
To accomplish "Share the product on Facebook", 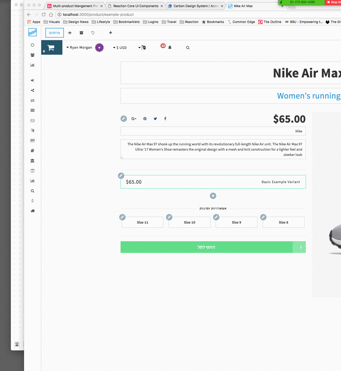I will [165, 119].
